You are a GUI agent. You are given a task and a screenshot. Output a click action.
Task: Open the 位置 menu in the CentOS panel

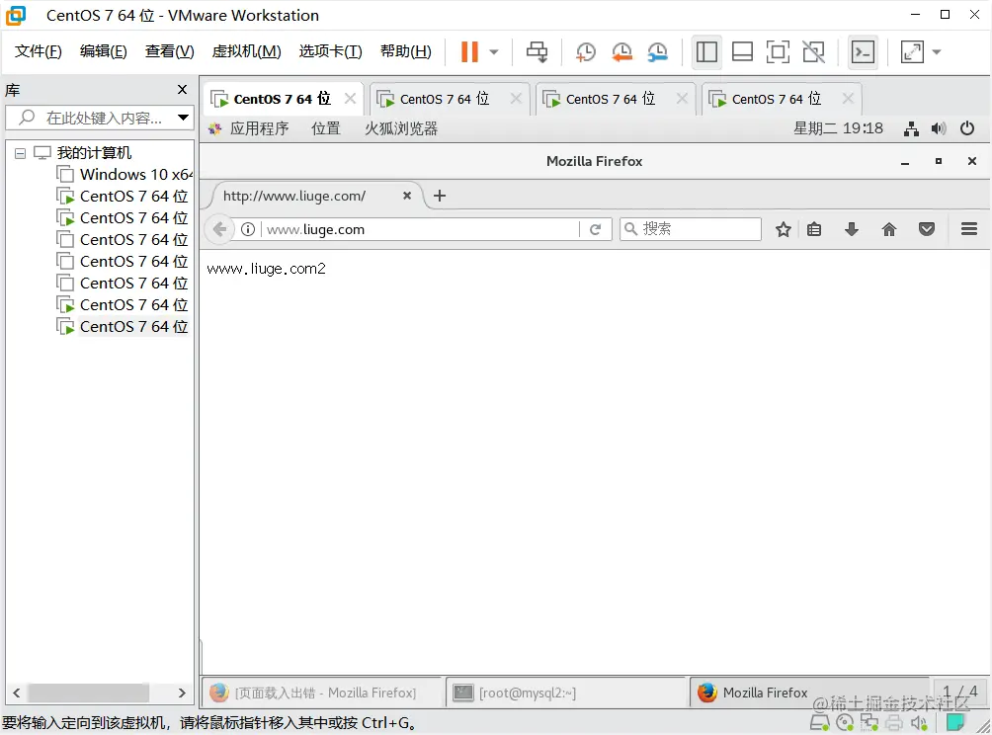tap(325, 129)
